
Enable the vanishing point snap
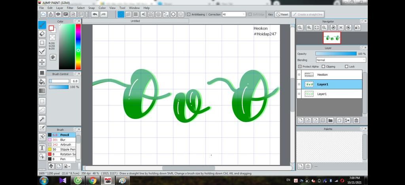pyautogui.click(x=143, y=15)
